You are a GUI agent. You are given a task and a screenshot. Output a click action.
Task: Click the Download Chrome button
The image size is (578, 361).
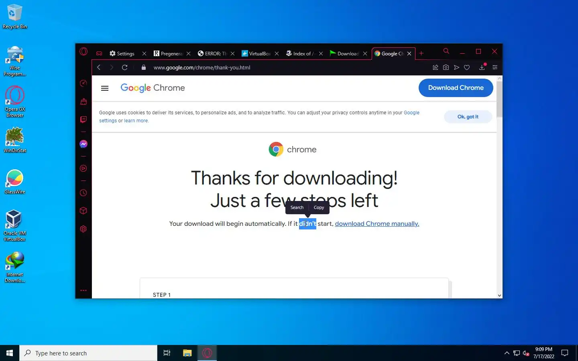[x=456, y=88]
